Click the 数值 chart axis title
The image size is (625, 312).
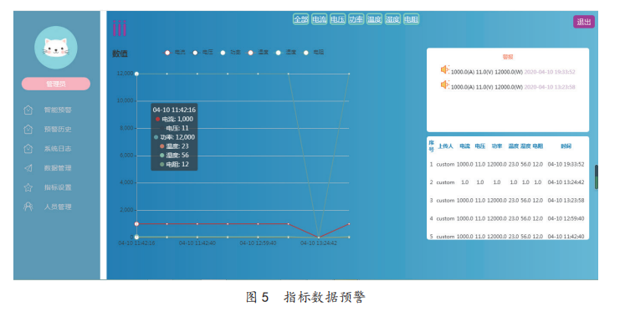(120, 54)
